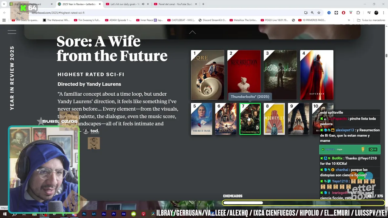Click the page vertical scrollbar thumb
Image resolution: width=388 pixels, height=218 pixels.
click(386, 56)
